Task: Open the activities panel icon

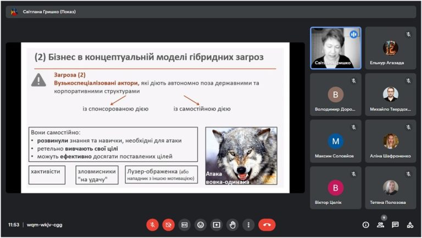Action: tap(410, 225)
